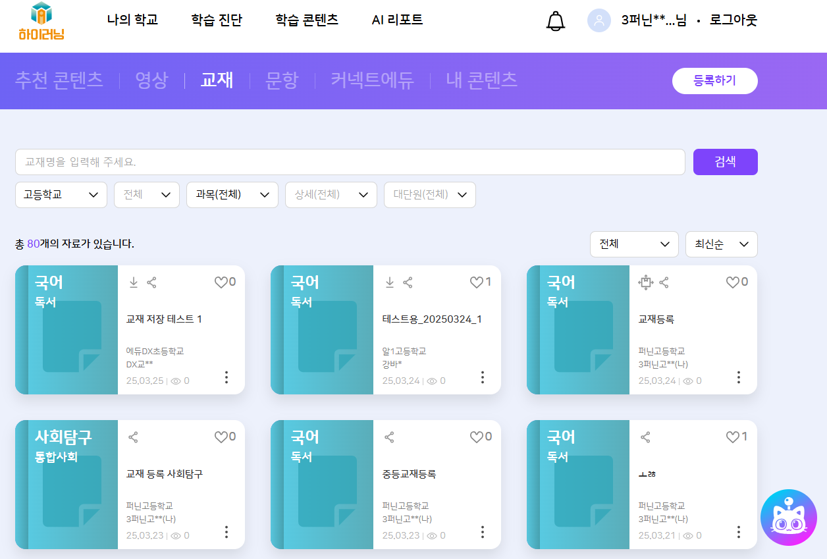Image resolution: width=827 pixels, height=559 pixels.
Task: Share the '중등교재등록' textbook
Action: coord(389,437)
